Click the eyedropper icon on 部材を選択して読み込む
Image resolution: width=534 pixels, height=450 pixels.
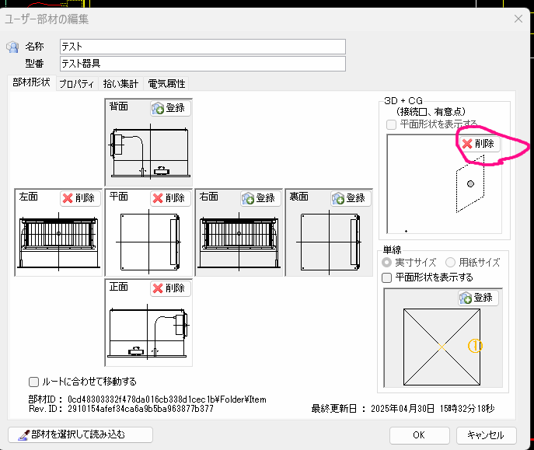[24, 434]
